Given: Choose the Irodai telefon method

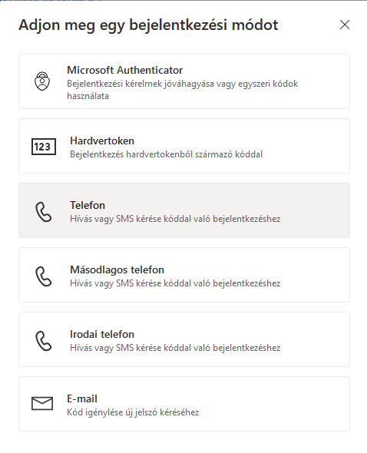Looking at the screenshot, I should point(184,339).
